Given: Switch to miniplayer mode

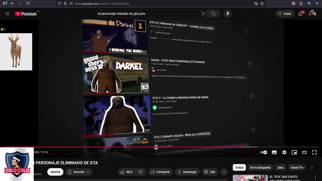Looking at the screenshot, I should point(294,152).
